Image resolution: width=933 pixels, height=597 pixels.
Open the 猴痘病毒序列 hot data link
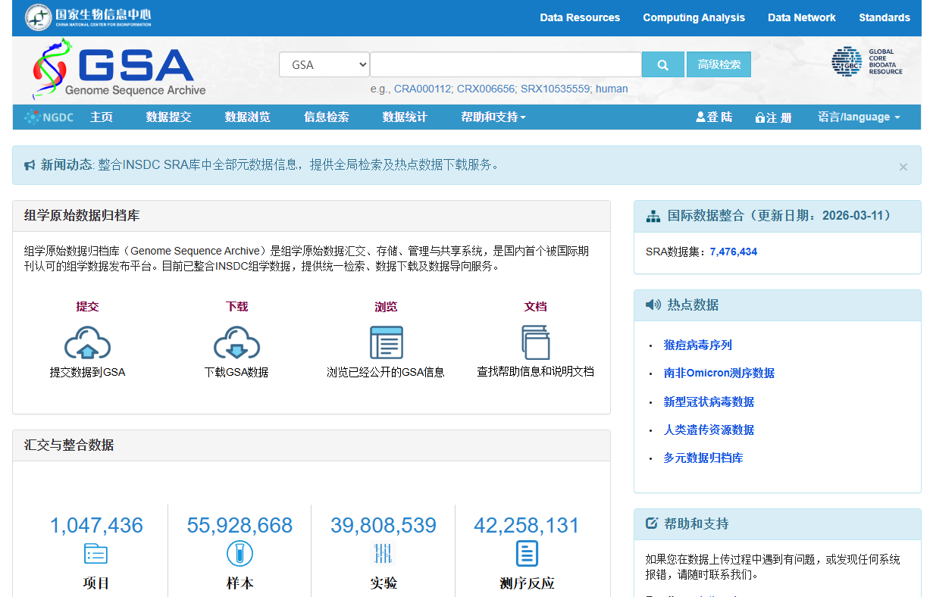(698, 345)
